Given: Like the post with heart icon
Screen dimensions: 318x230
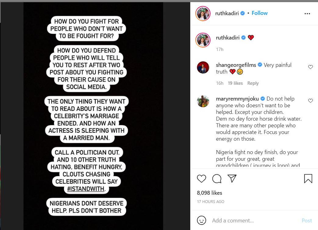Looking at the screenshot, I should point(202,178).
